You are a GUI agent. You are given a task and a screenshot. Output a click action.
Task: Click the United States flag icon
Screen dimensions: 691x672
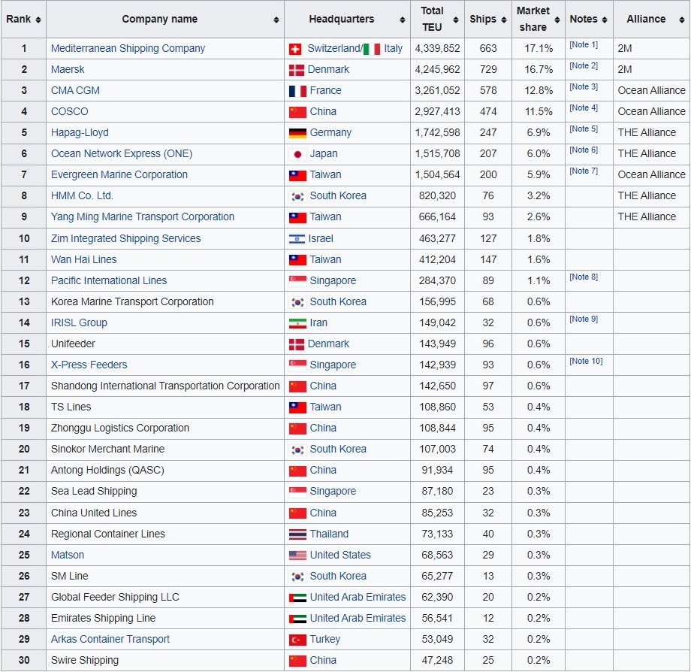(297, 555)
